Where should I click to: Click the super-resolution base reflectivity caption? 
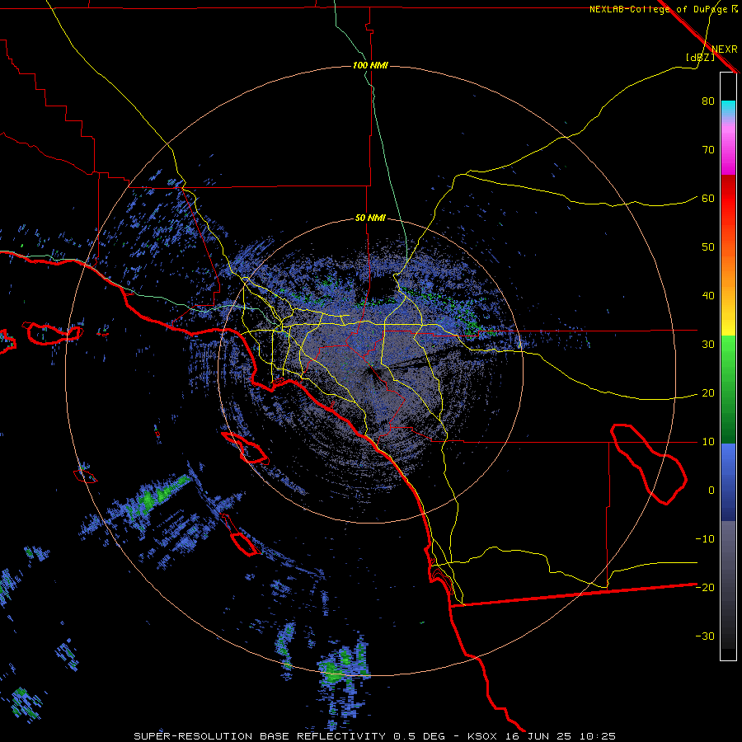374,736
